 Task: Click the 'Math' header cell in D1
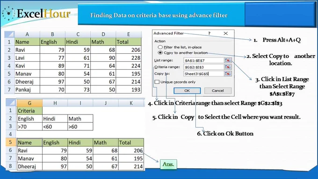103,42
